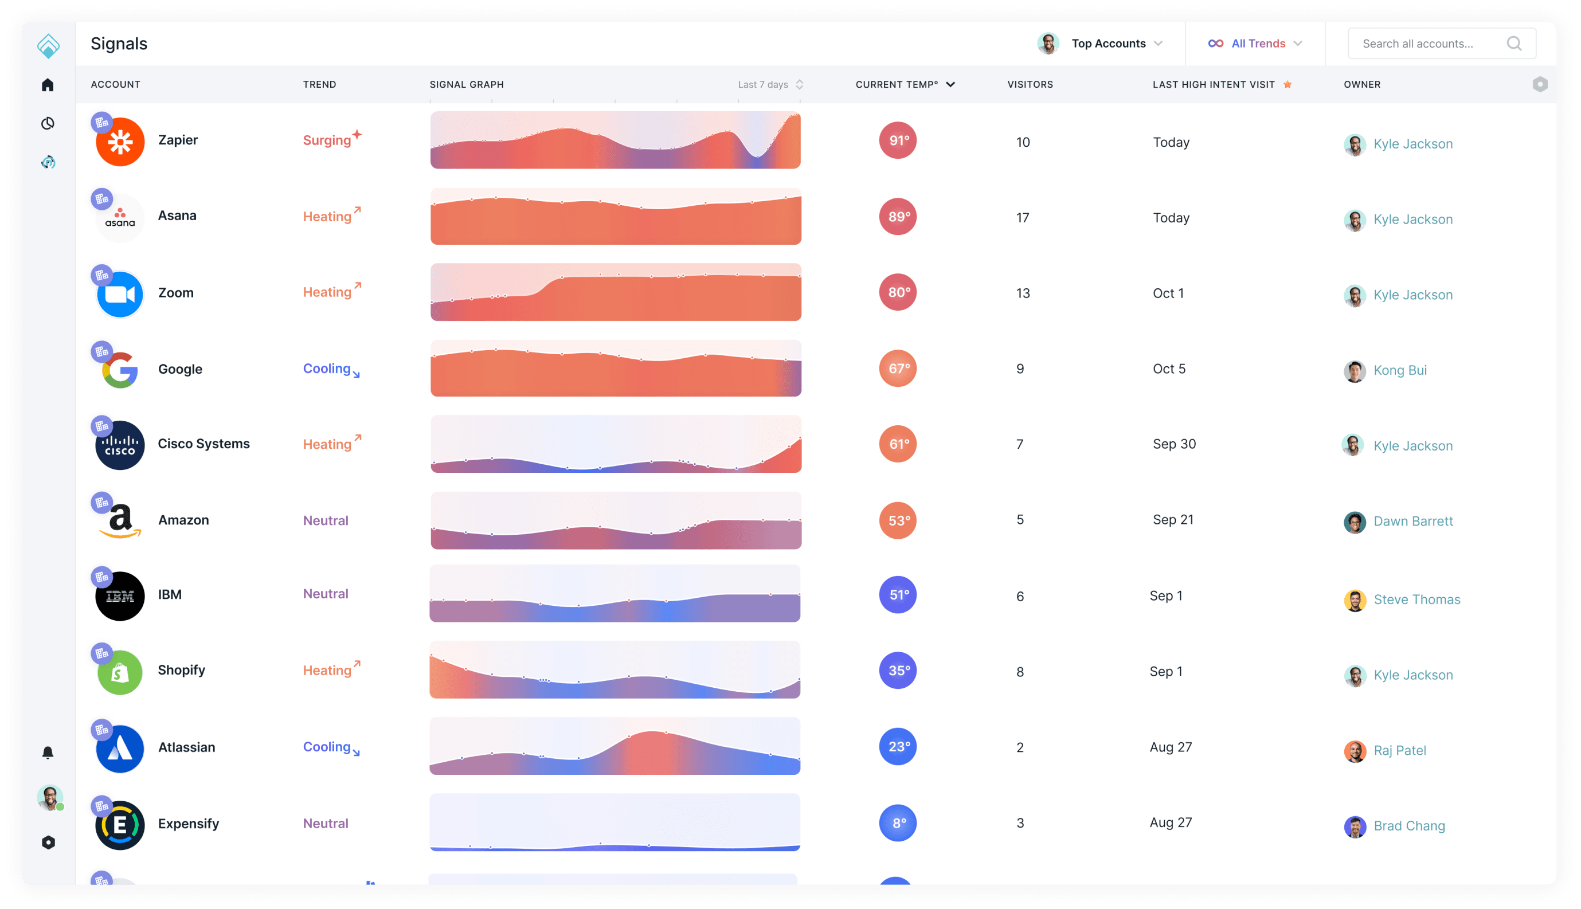Click the app logo in sidebar
Viewport: 1581px width, 909px height.
(x=48, y=46)
